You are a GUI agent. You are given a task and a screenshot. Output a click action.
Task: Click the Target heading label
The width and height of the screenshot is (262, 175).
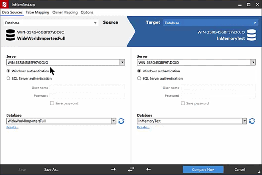[153, 22]
